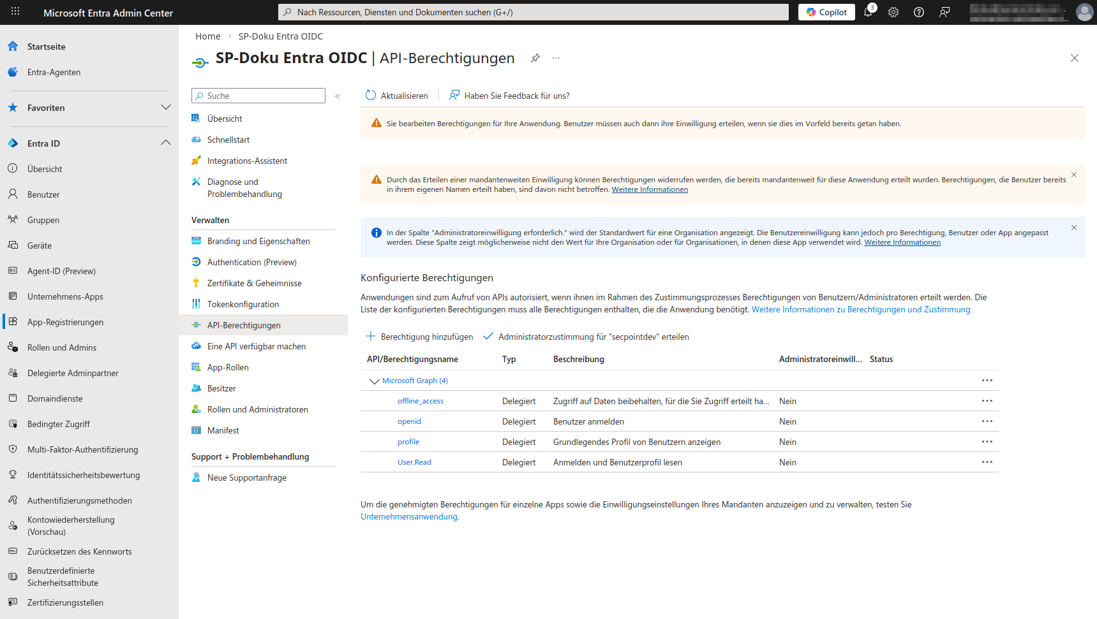Grant Administratorzustimmung für secpointdev
Viewport: 1097px width, 619px height.
(586, 337)
